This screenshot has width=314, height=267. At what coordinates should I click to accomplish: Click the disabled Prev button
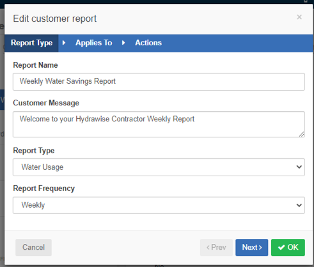tap(216, 247)
